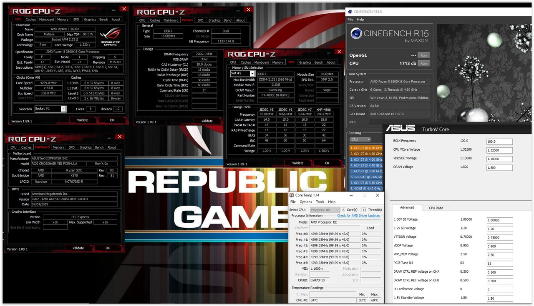
Task: Click Check for AMD Driver Updates link
Action: click(359, 216)
